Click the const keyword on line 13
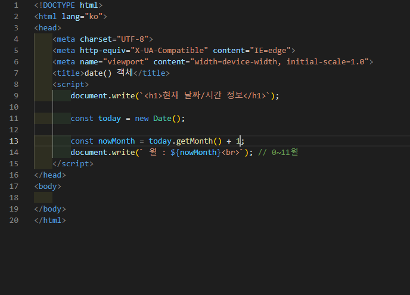Image resolution: width=410 pixels, height=295 pixels. coord(82,141)
